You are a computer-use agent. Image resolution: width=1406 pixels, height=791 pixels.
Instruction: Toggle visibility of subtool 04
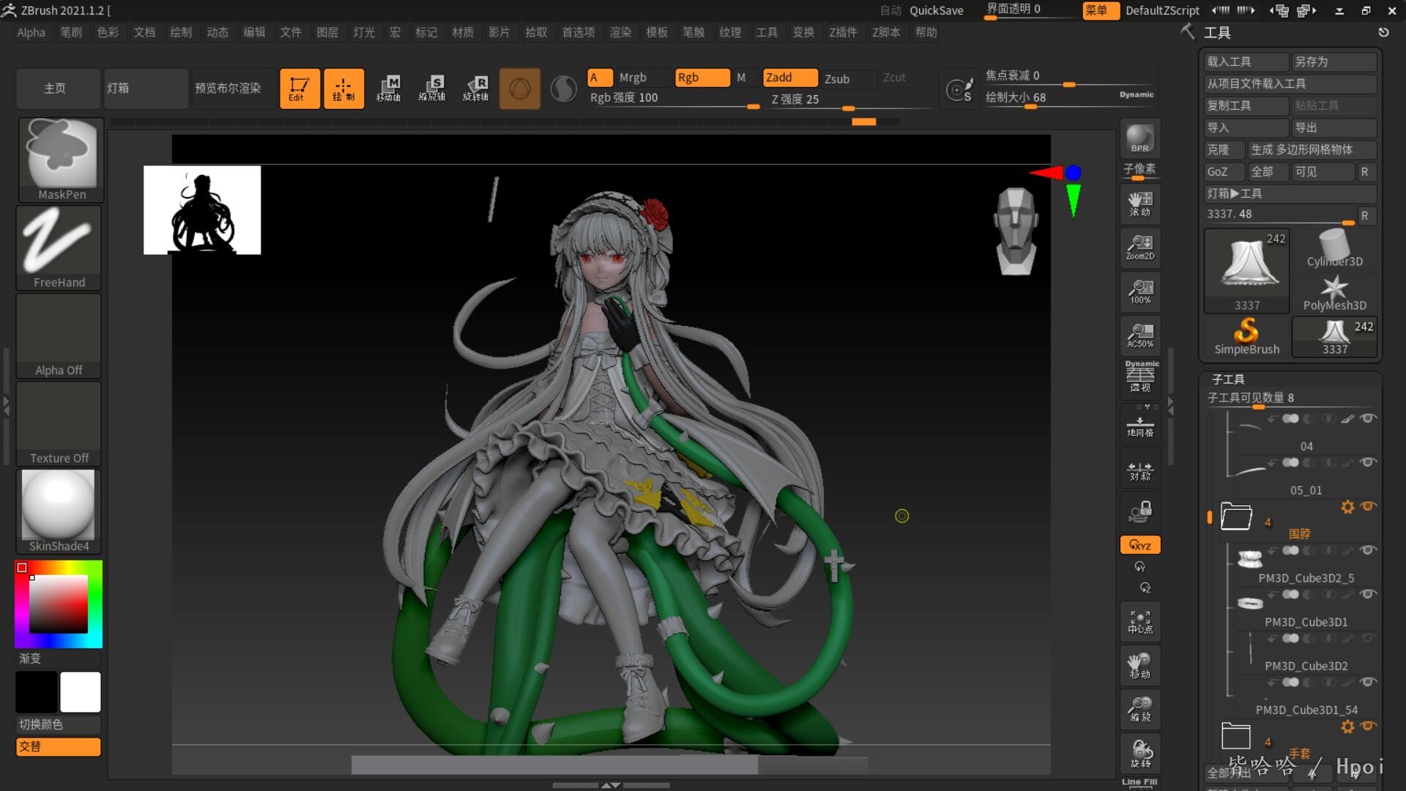tap(1367, 418)
